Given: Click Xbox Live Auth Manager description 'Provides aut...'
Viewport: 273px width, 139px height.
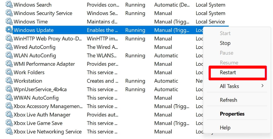Looking at the screenshot, I should pos(102,115).
